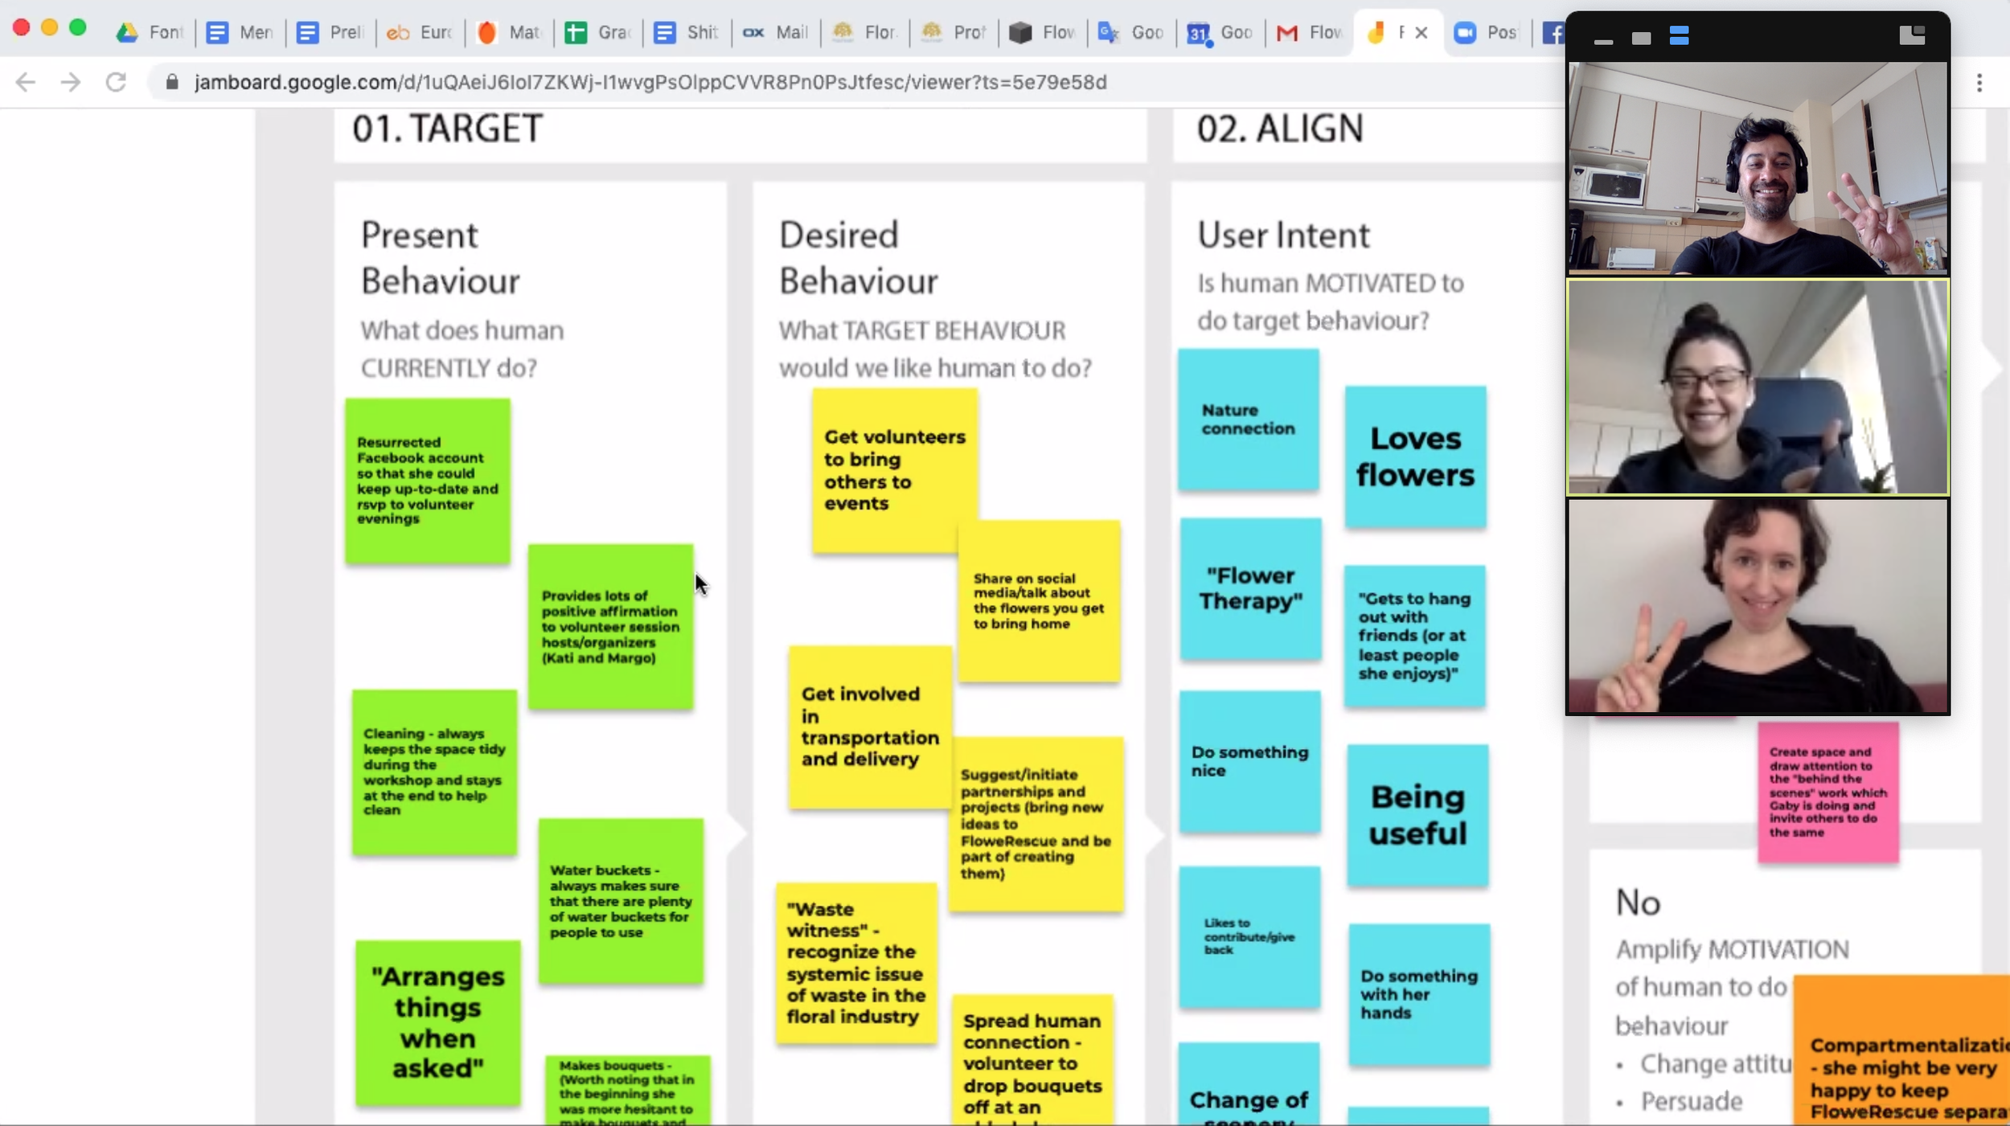This screenshot has width=2010, height=1126.
Task: Select middle participant video with glasses
Action: click(x=1758, y=387)
